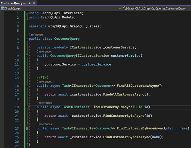Click line number 14 in the margin

tap(17, 78)
